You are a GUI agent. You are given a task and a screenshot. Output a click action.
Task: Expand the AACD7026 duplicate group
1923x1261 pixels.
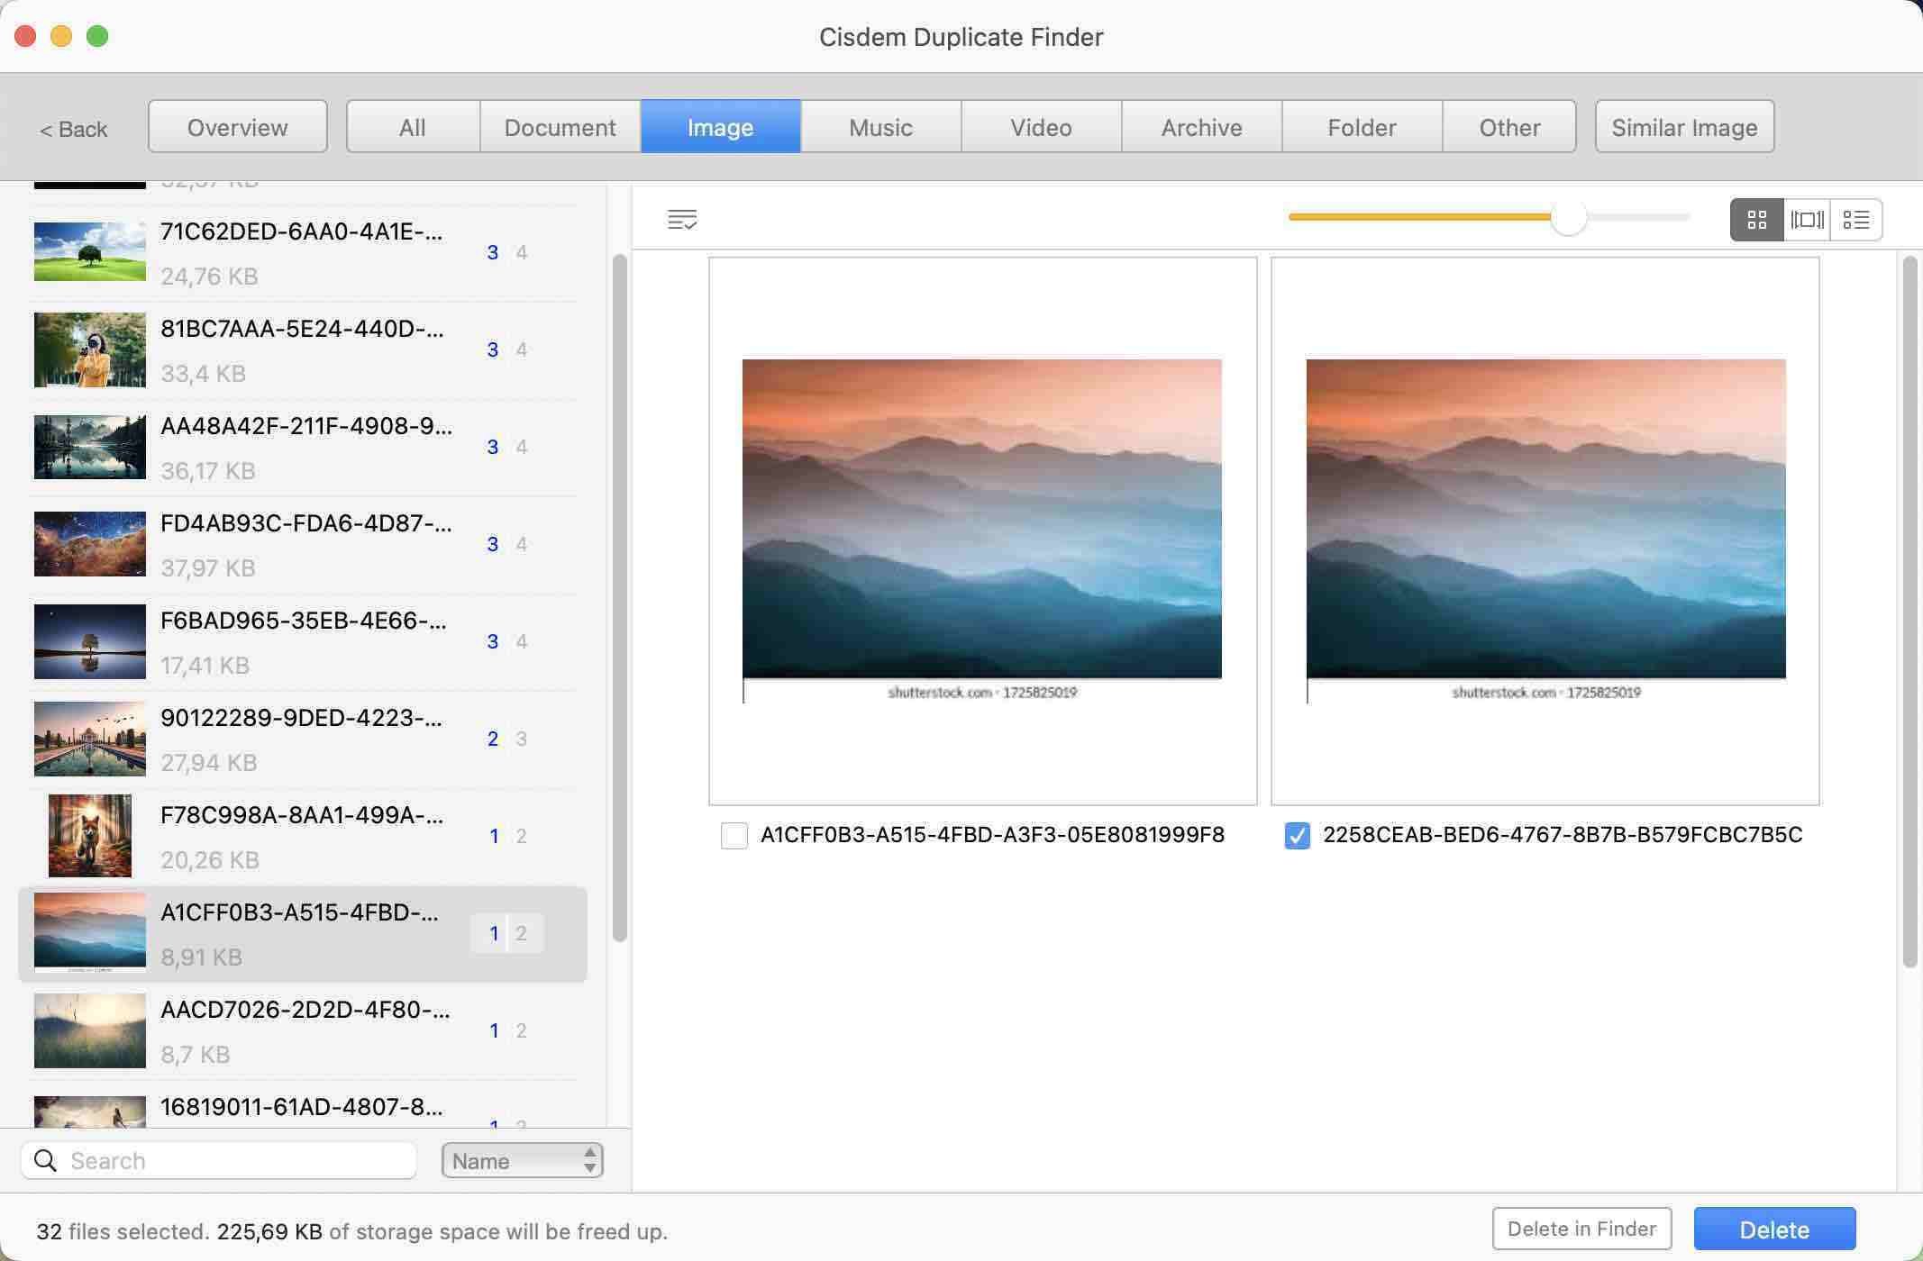point(303,1030)
